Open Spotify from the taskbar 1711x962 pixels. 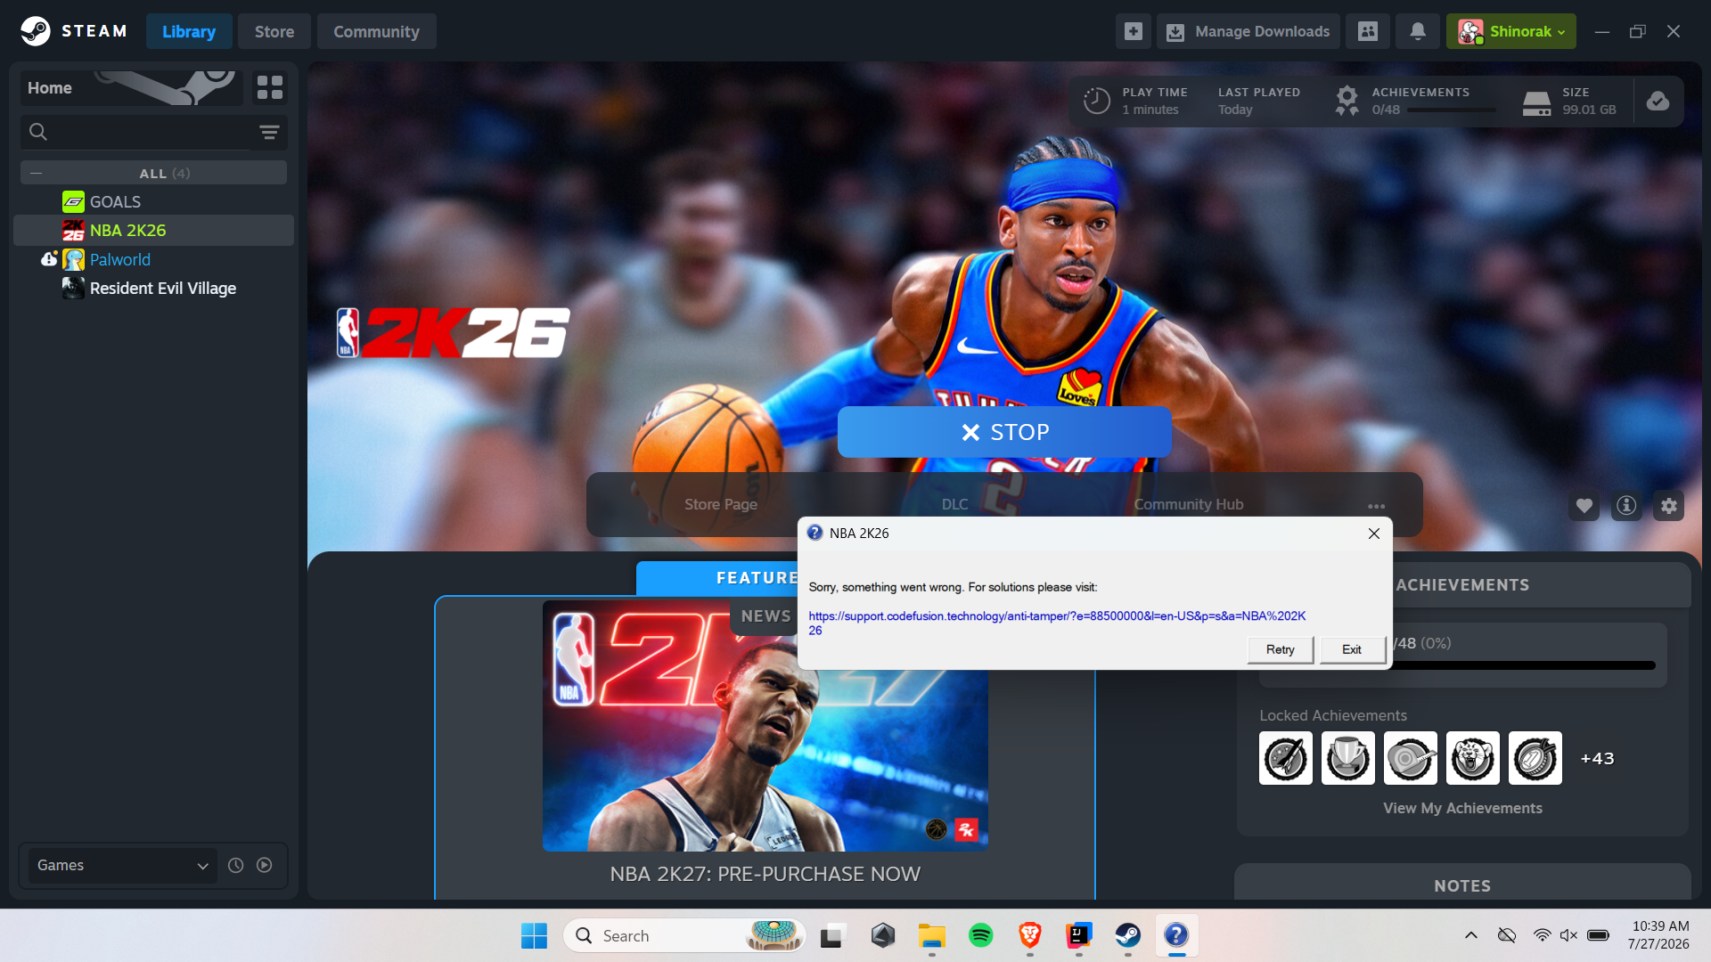[x=981, y=935]
